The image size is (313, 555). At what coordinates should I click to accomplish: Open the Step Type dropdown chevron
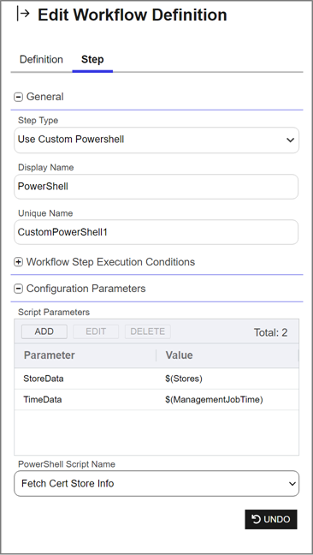click(290, 140)
